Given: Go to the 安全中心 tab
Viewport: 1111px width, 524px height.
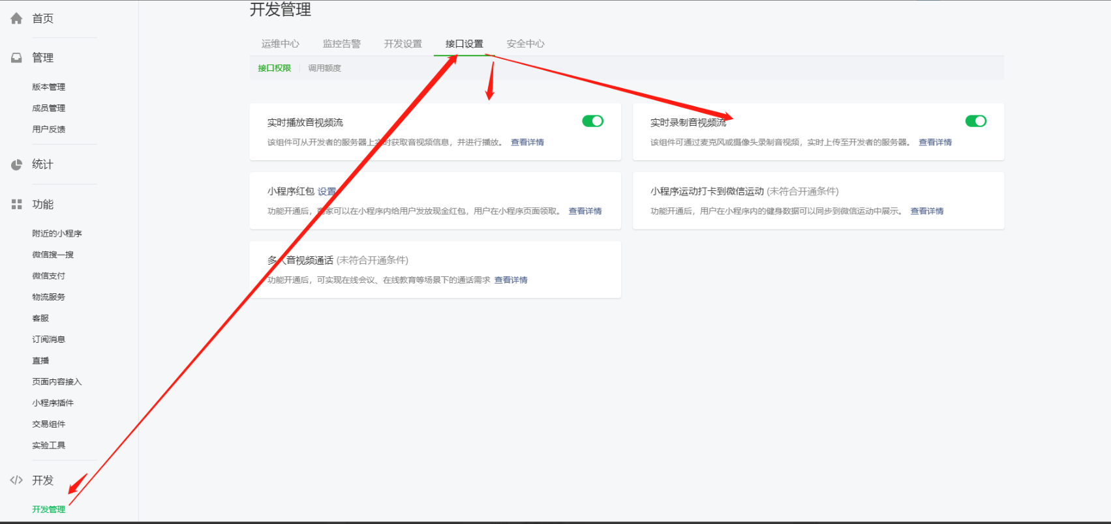Looking at the screenshot, I should [526, 44].
